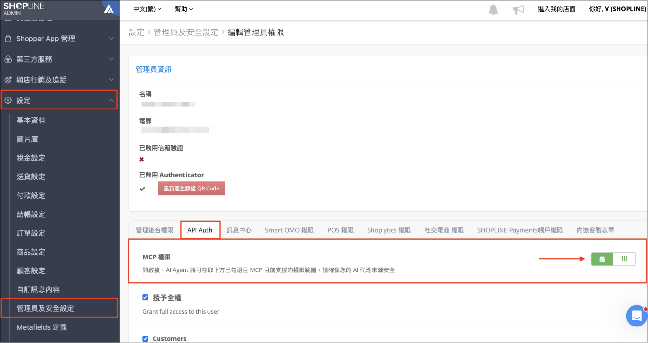
Task: Click the 已啟用 Authenticator label
Action: [x=171, y=175]
